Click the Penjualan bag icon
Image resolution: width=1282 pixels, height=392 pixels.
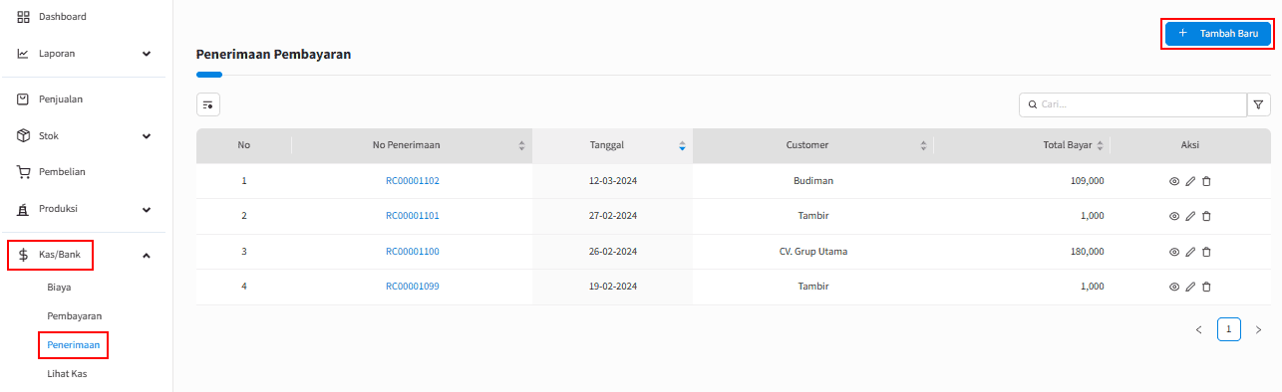(x=23, y=99)
